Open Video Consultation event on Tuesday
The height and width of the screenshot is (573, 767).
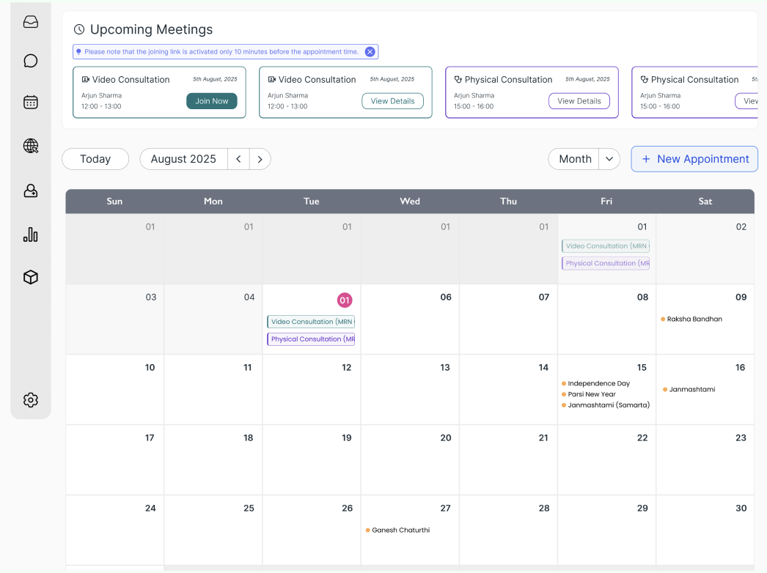coord(311,322)
